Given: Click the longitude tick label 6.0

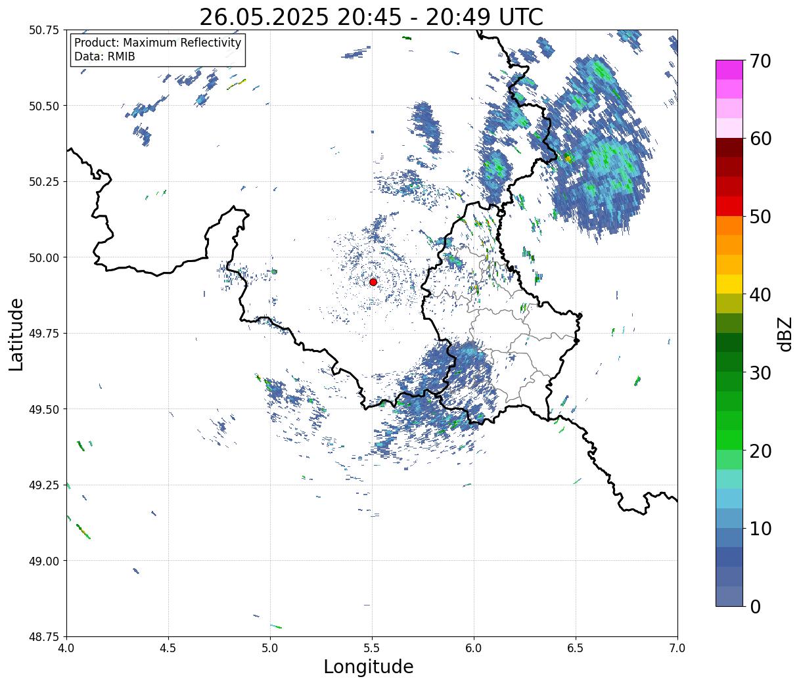Looking at the screenshot, I should pyautogui.click(x=474, y=648).
